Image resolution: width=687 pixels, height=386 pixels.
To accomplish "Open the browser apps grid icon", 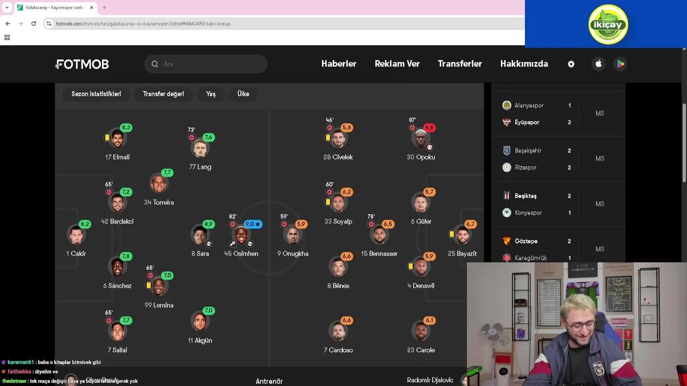I will [x=7, y=38].
